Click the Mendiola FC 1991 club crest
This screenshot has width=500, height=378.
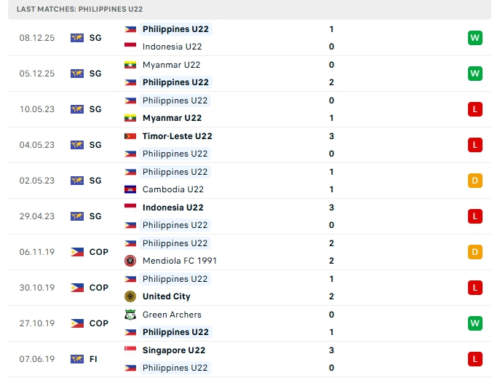(130, 261)
